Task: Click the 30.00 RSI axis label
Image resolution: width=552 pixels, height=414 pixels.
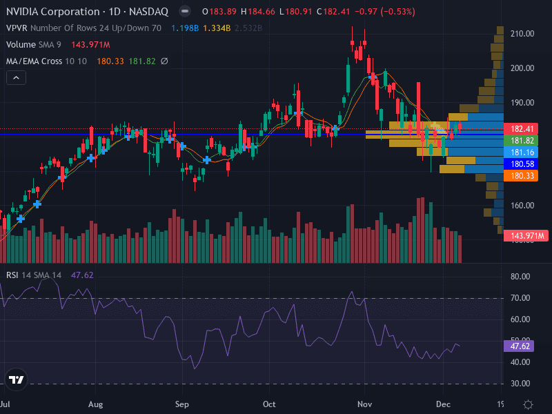Action: point(520,384)
